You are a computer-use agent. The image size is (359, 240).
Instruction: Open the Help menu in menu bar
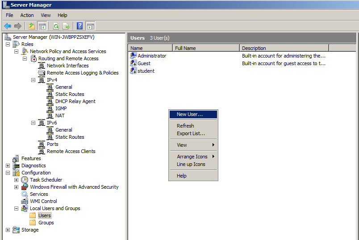[x=62, y=15]
